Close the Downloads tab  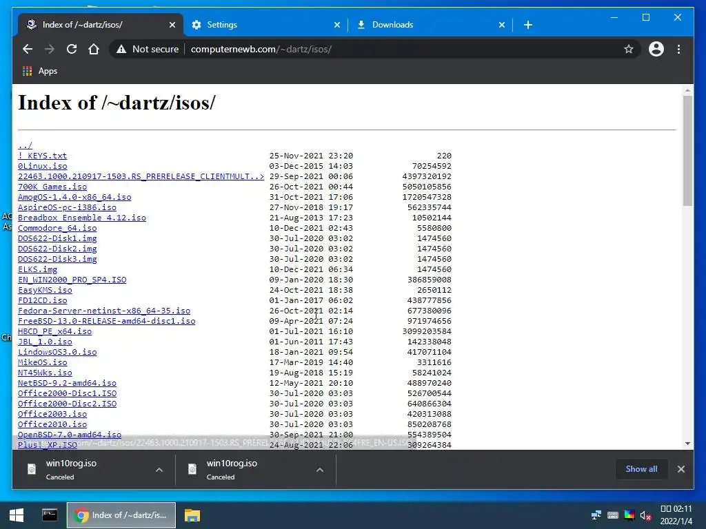click(502, 25)
